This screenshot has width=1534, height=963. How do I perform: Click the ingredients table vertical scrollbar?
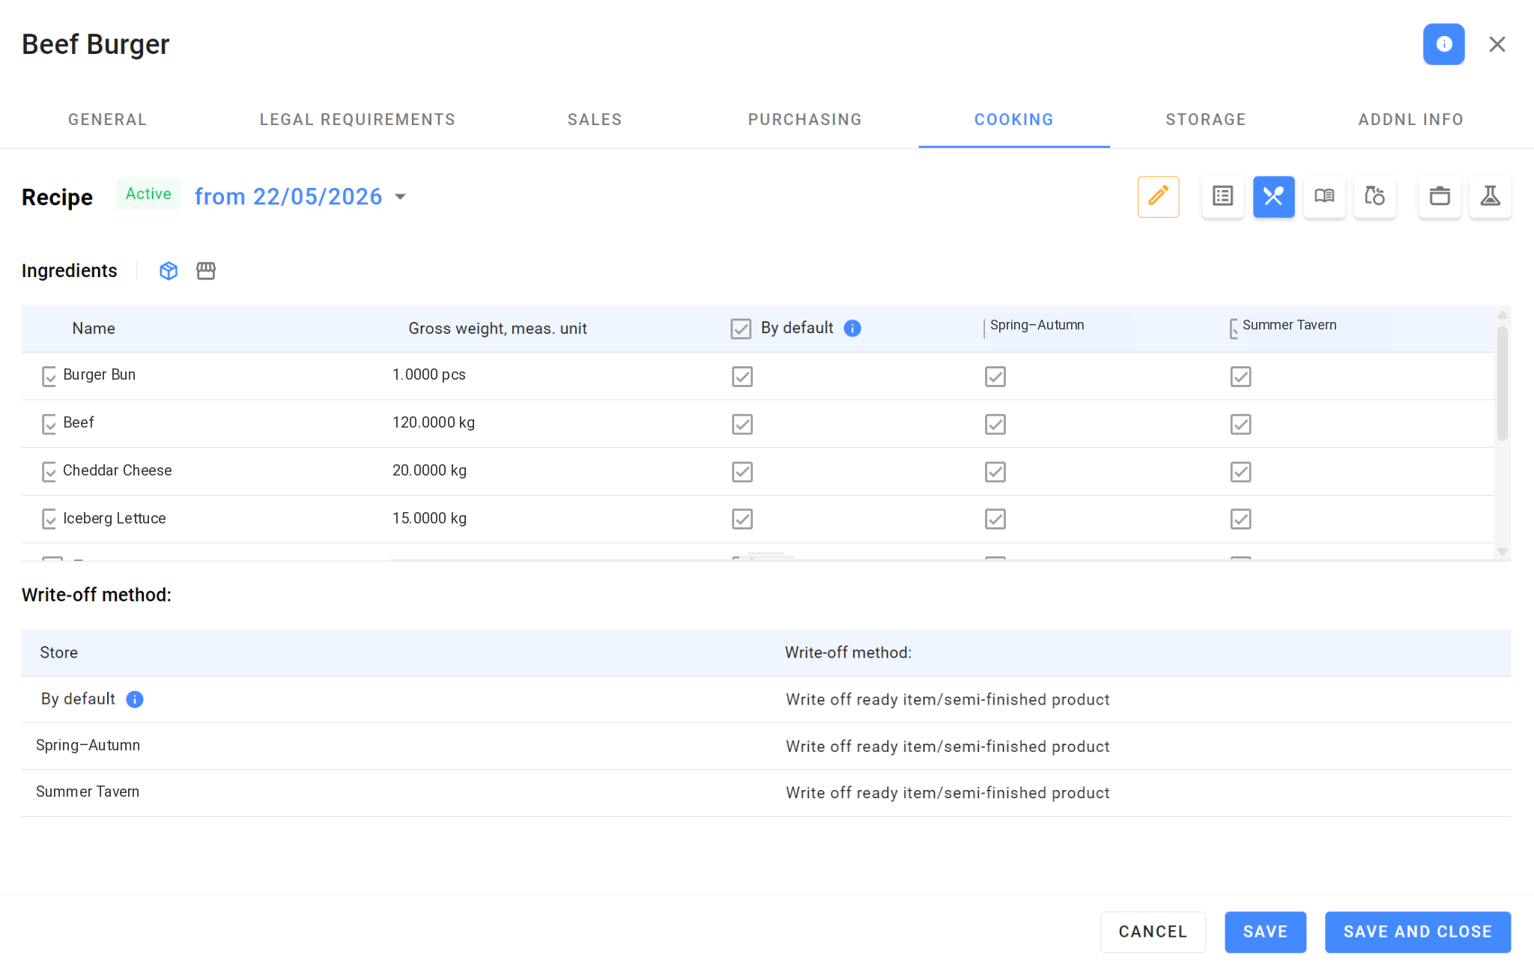(1502, 383)
